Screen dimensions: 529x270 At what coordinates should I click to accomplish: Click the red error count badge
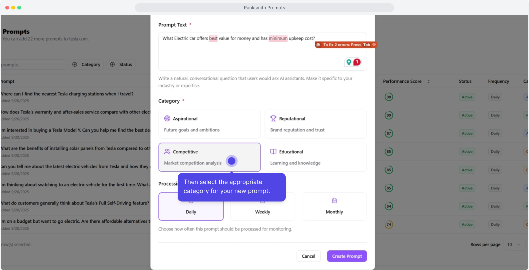(357, 62)
